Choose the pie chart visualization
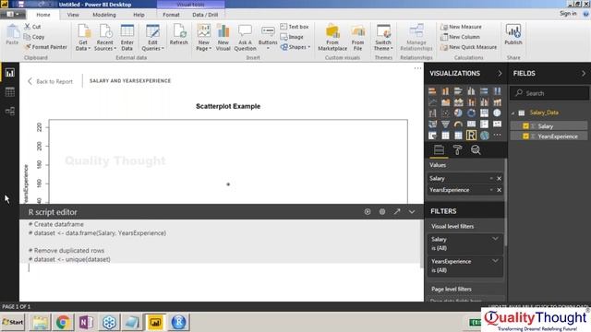This screenshot has height=332, width=591. pos(458,113)
